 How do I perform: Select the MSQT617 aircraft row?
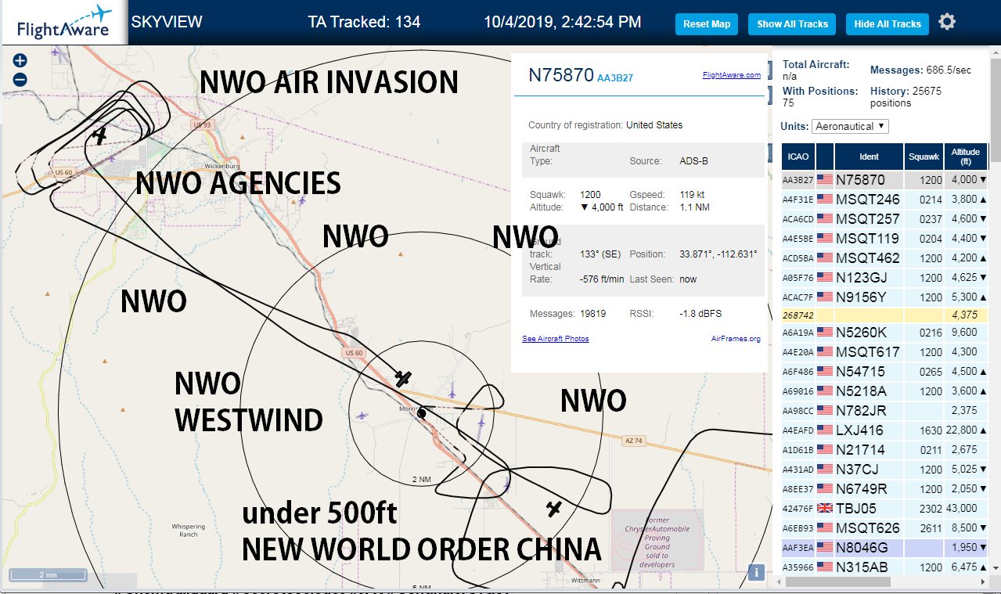click(884, 352)
